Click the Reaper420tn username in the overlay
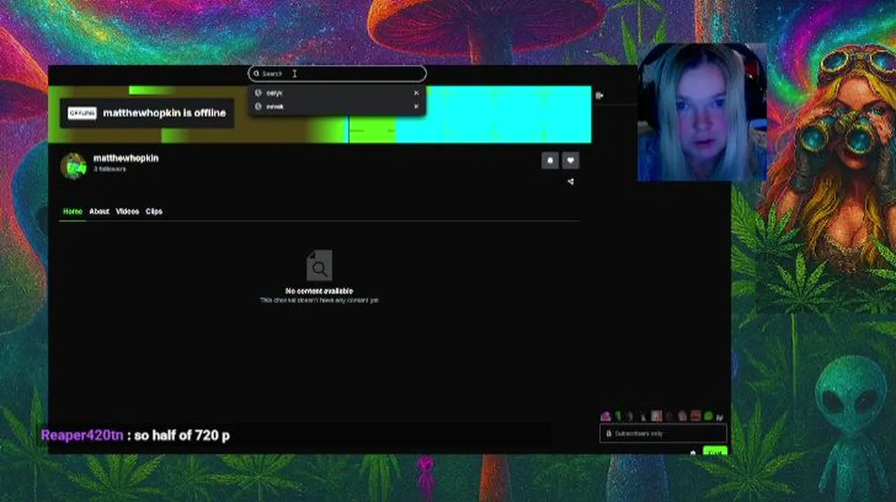896x502 pixels. point(82,435)
